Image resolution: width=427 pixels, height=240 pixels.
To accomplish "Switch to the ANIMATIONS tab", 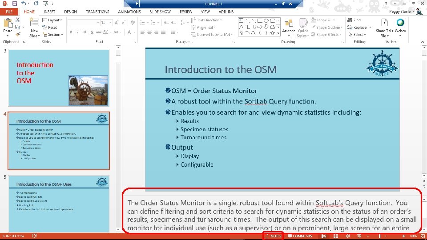I will coord(129,12).
